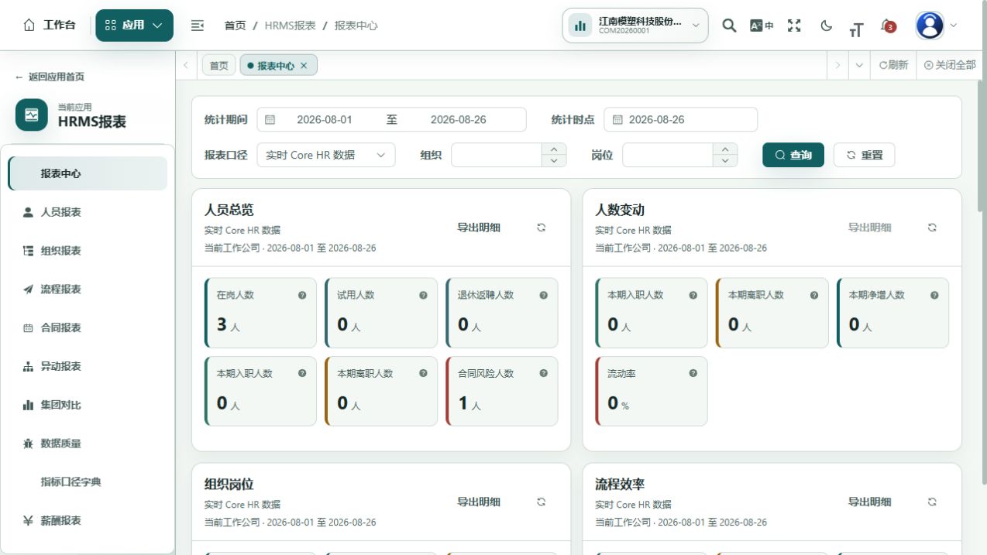Viewport: 987px width, 555px height.
Task: Click help icon on 试用人数 card
Action: (423, 295)
